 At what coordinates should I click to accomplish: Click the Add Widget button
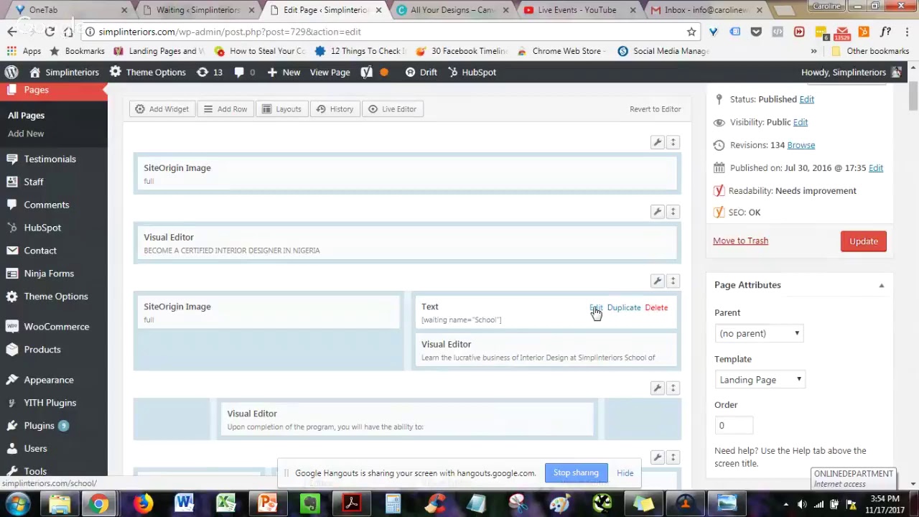(162, 109)
